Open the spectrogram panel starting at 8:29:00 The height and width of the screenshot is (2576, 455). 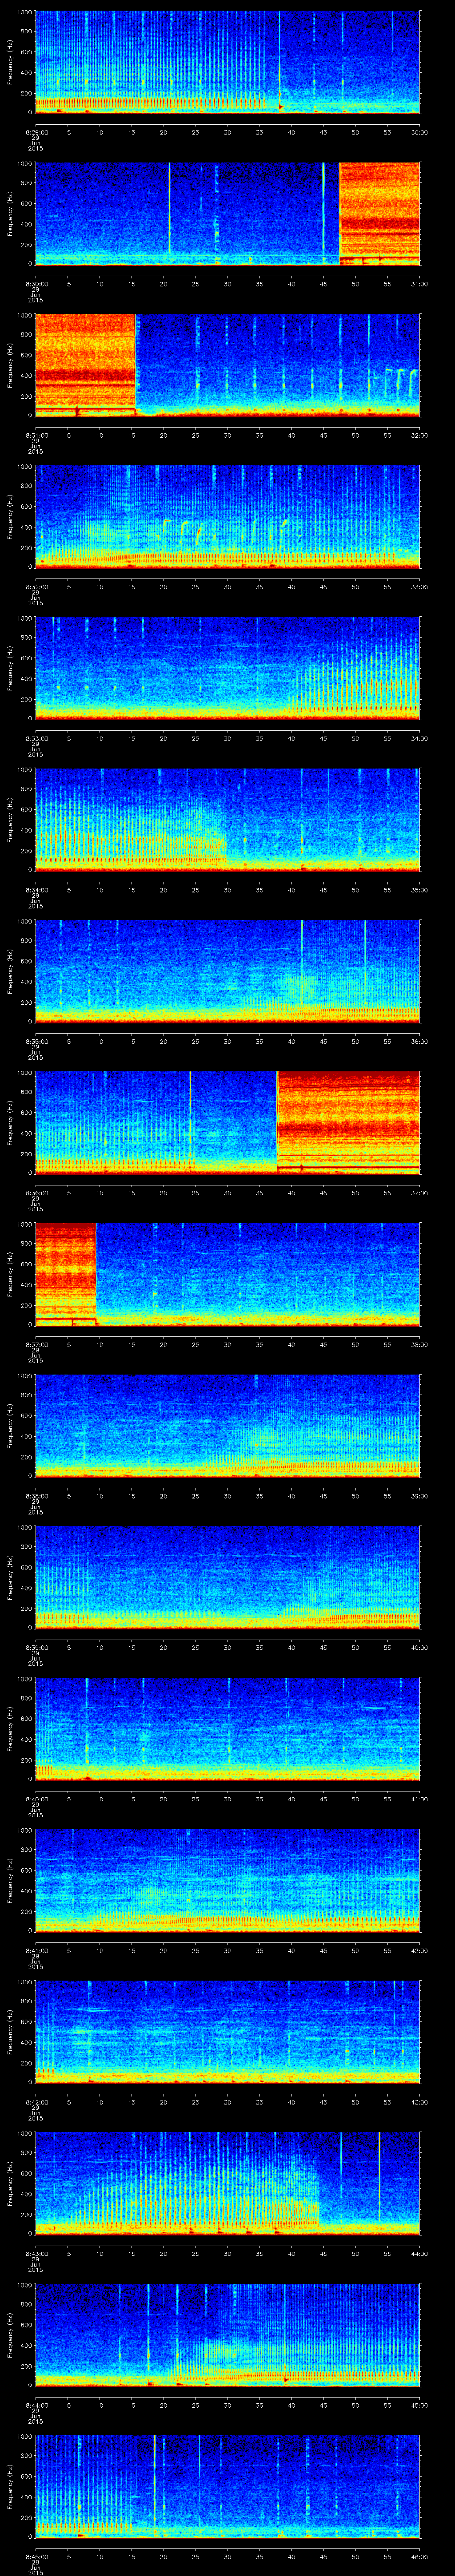227,62
